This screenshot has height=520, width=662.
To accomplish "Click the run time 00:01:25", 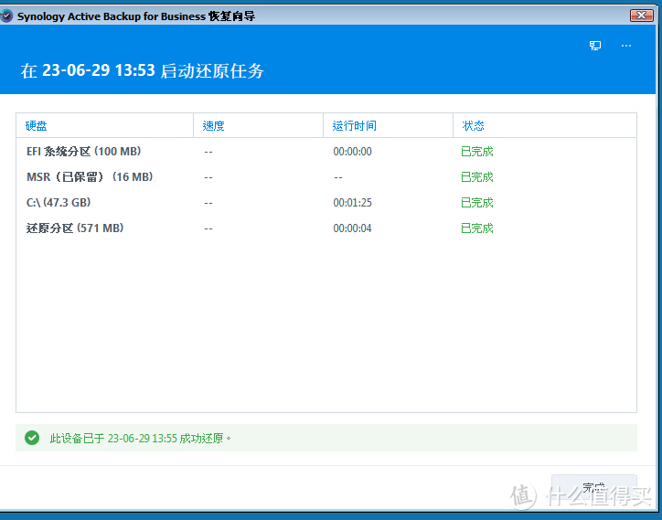I will pos(353,203).
